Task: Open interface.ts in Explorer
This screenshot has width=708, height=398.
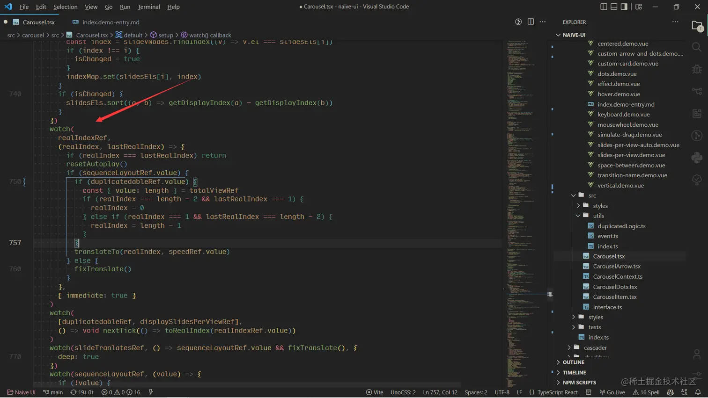Action: pyautogui.click(x=607, y=307)
